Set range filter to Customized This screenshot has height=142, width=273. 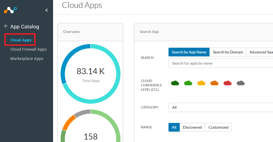[x=218, y=127]
